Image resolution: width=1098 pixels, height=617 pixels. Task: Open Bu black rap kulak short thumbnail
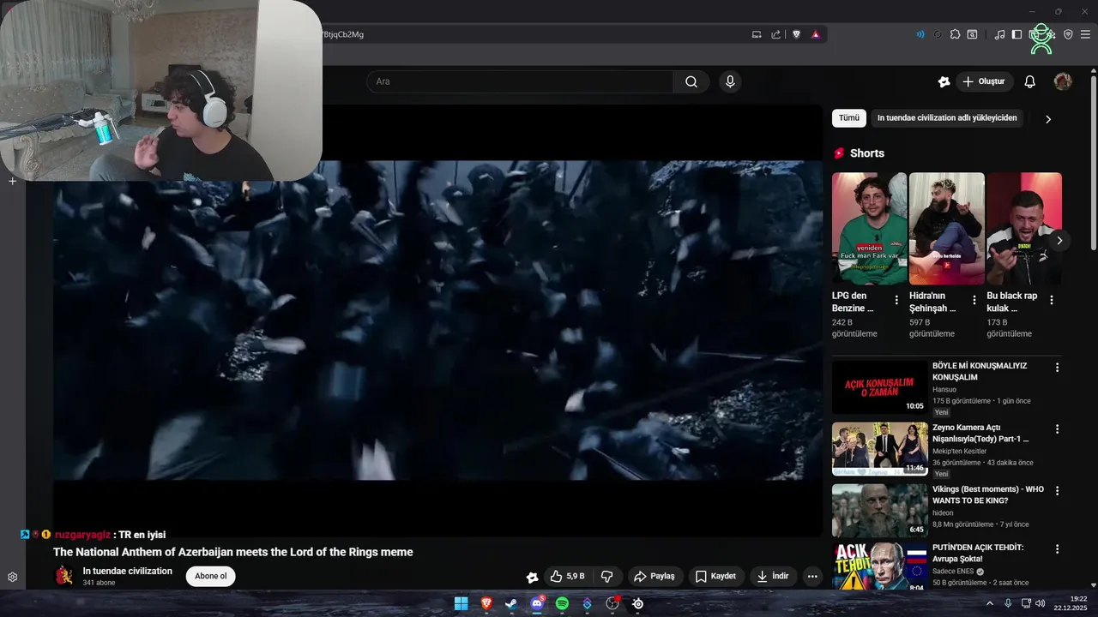(1024, 229)
